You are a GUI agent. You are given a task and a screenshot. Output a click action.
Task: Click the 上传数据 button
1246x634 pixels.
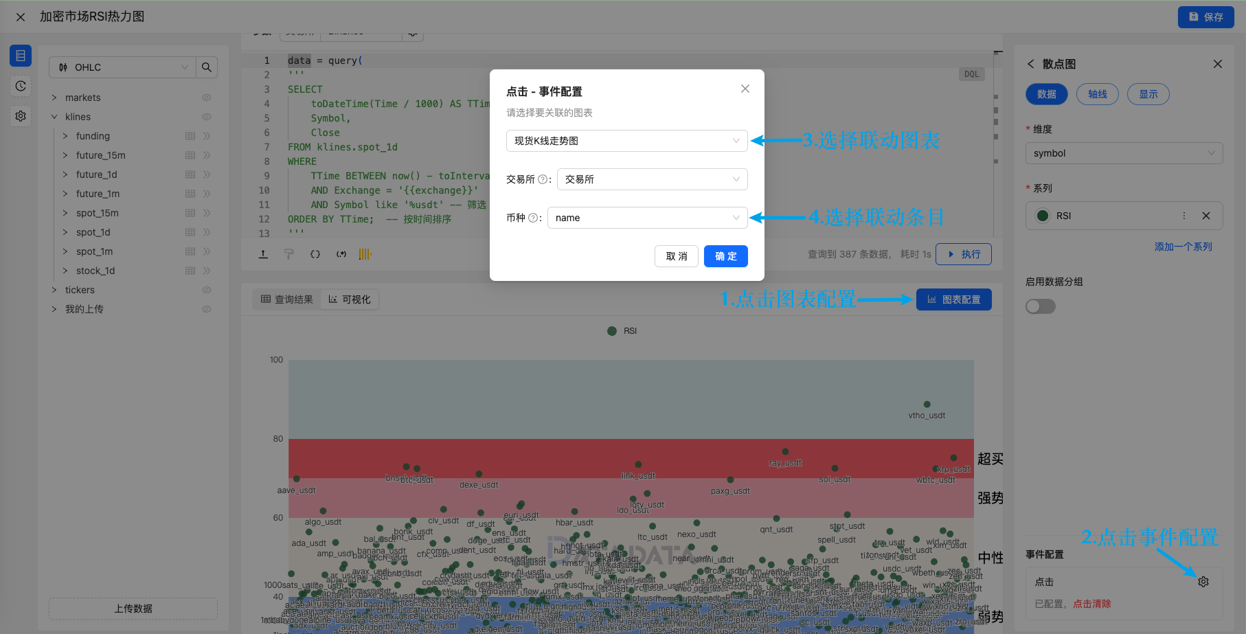coord(133,609)
